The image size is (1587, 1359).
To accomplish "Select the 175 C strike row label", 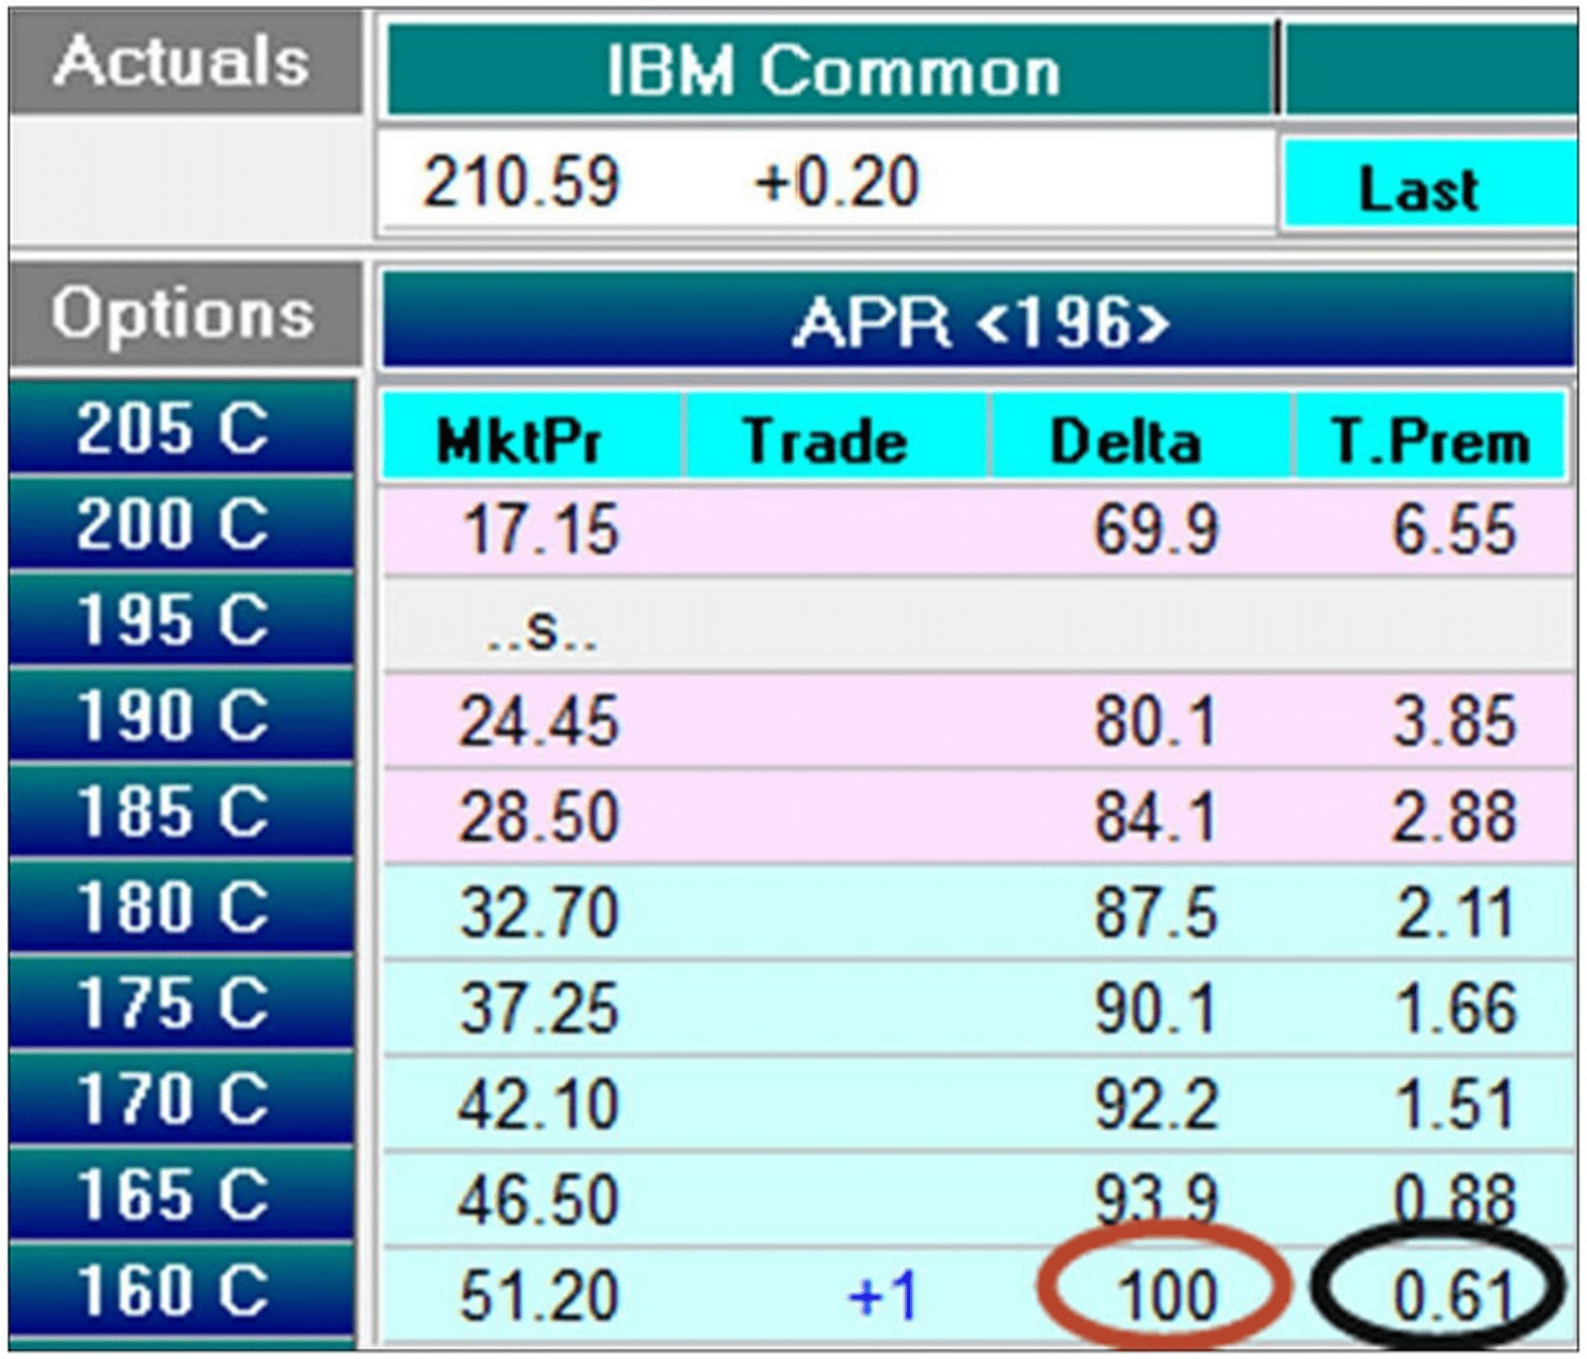I will pyautogui.click(x=182, y=1002).
